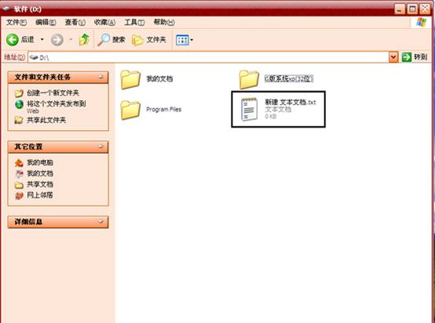The height and width of the screenshot is (323, 435).
Task: Click 将这个文件夹发布到 Web link
Action: [56, 107]
